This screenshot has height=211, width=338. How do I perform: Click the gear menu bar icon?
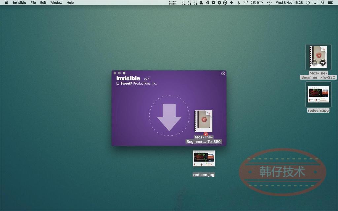tap(220, 3)
